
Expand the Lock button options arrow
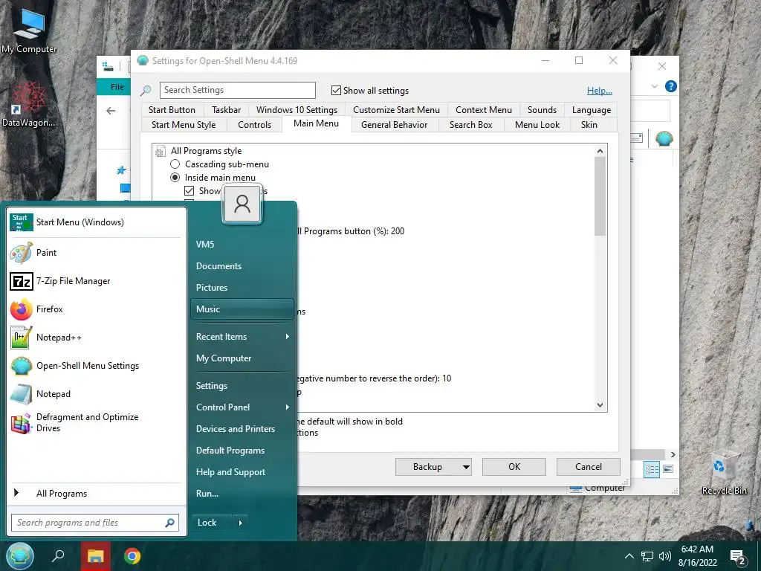point(240,523)
